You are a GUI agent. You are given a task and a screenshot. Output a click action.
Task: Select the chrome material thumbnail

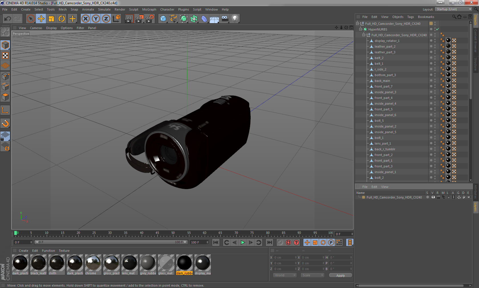pyautogui.click(x=93, y=263)
